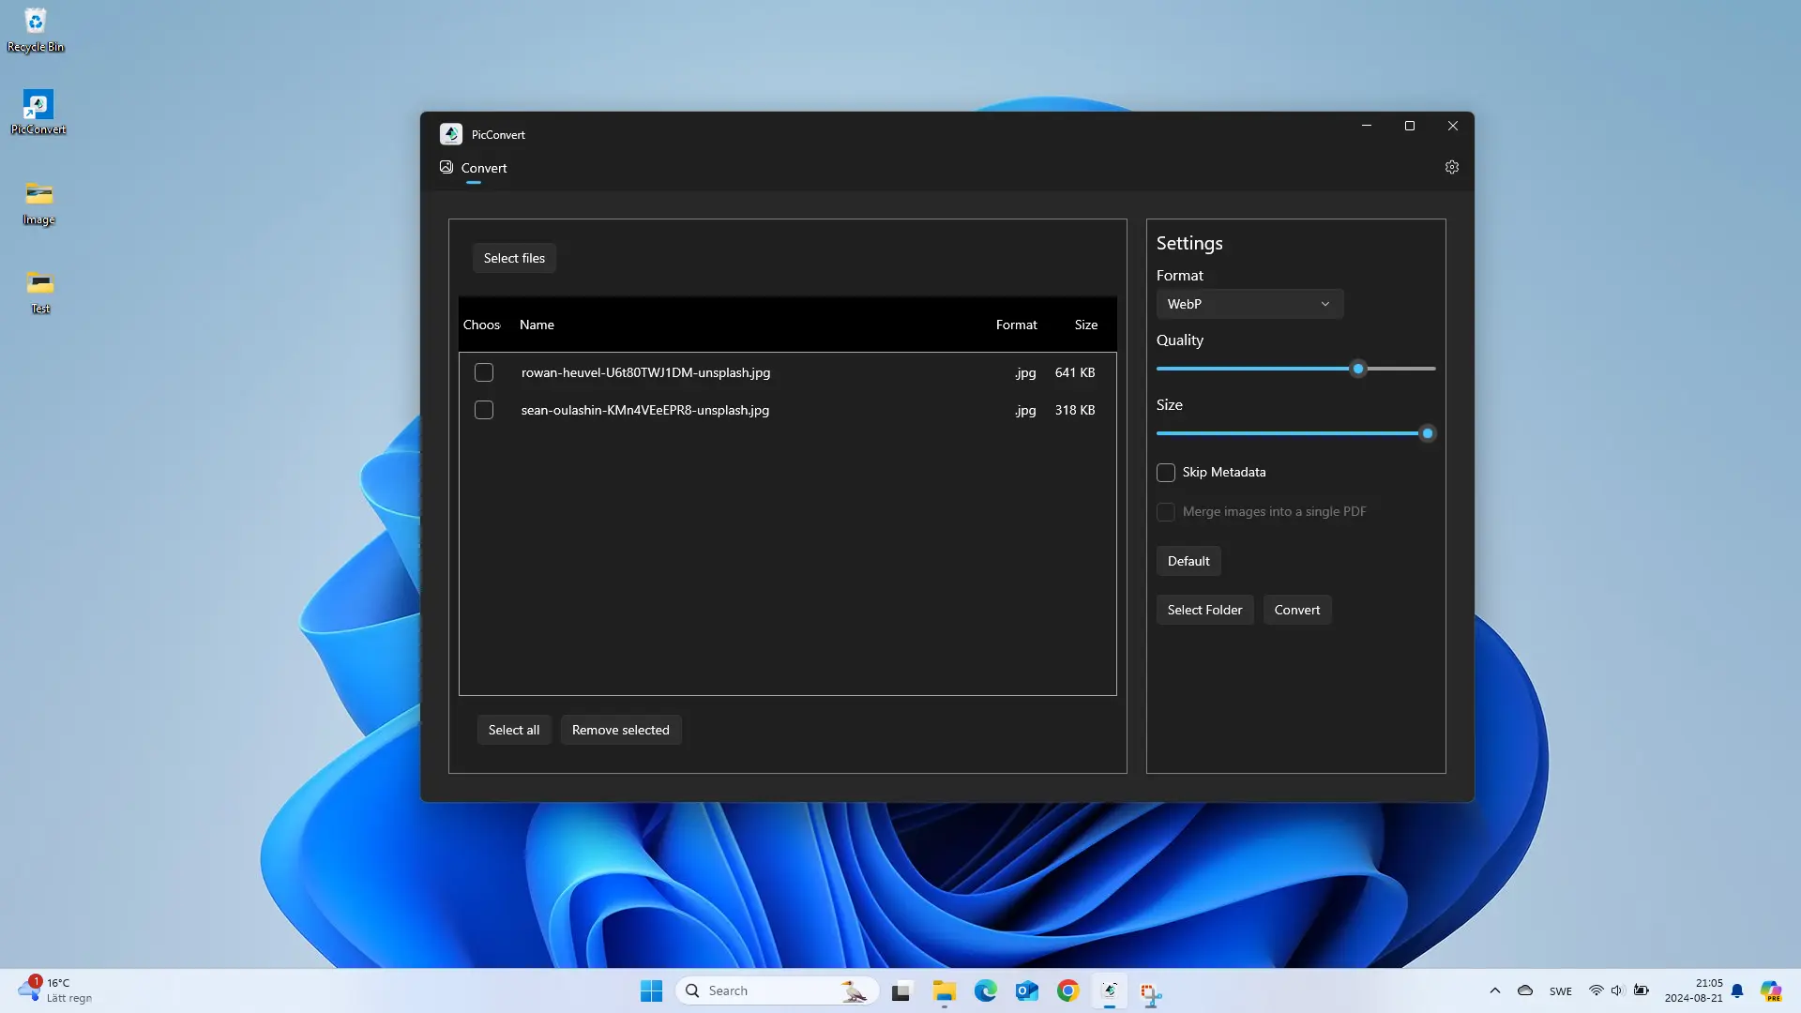This screenshot has height=1013, width=1801.
Task: Click the OneDrive cloud tray icon
Action: pos(1525,990)
